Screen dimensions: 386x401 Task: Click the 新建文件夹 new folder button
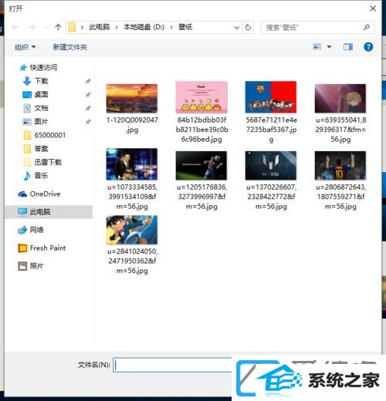[x=70, y=47]
